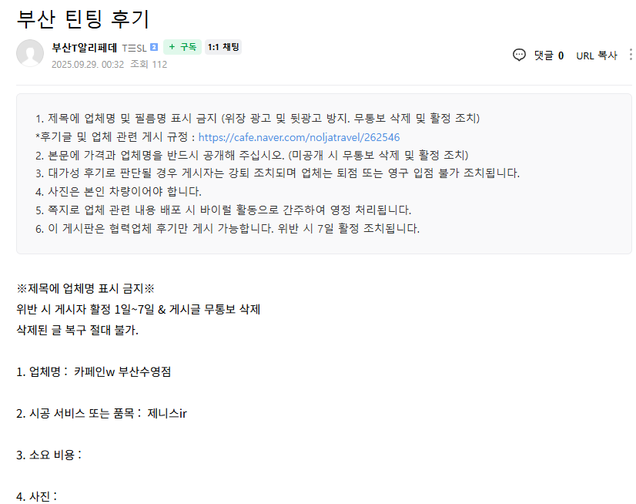Viewport: 636px width, 504px height.
Task: Open the 부산T알리페데 author nickname
Action: pyautogui.click(x=84, y=47)
